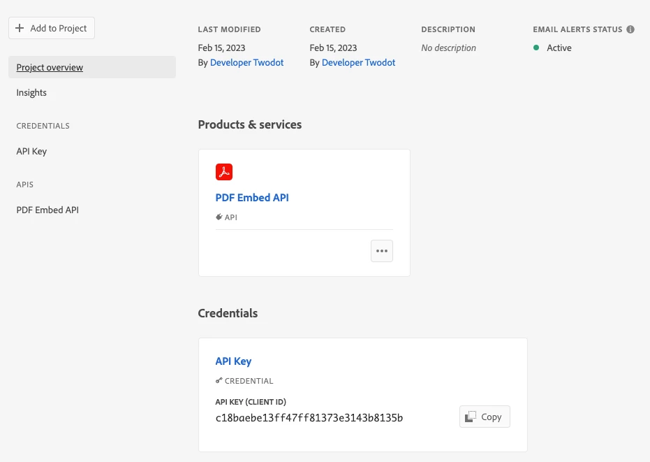This screenshot has width=650, height=462.
Task: Click the API KEY (CLIENT ID) label
Action: (251, 402)
